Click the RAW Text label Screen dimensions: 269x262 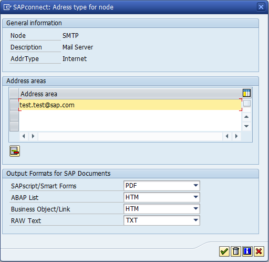pyautogui.click(x=26, y=220)
